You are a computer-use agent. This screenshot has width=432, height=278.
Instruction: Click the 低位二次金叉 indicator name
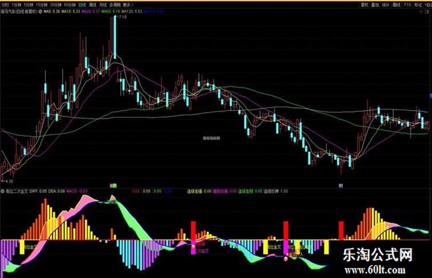click(17, 191)
